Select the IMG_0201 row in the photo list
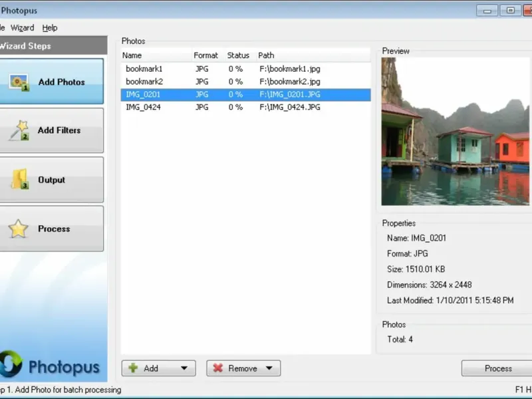 point(245,94)
